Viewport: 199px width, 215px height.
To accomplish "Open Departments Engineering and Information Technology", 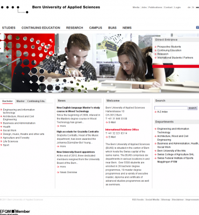I will pyautogui.click(x=173, y=131).
